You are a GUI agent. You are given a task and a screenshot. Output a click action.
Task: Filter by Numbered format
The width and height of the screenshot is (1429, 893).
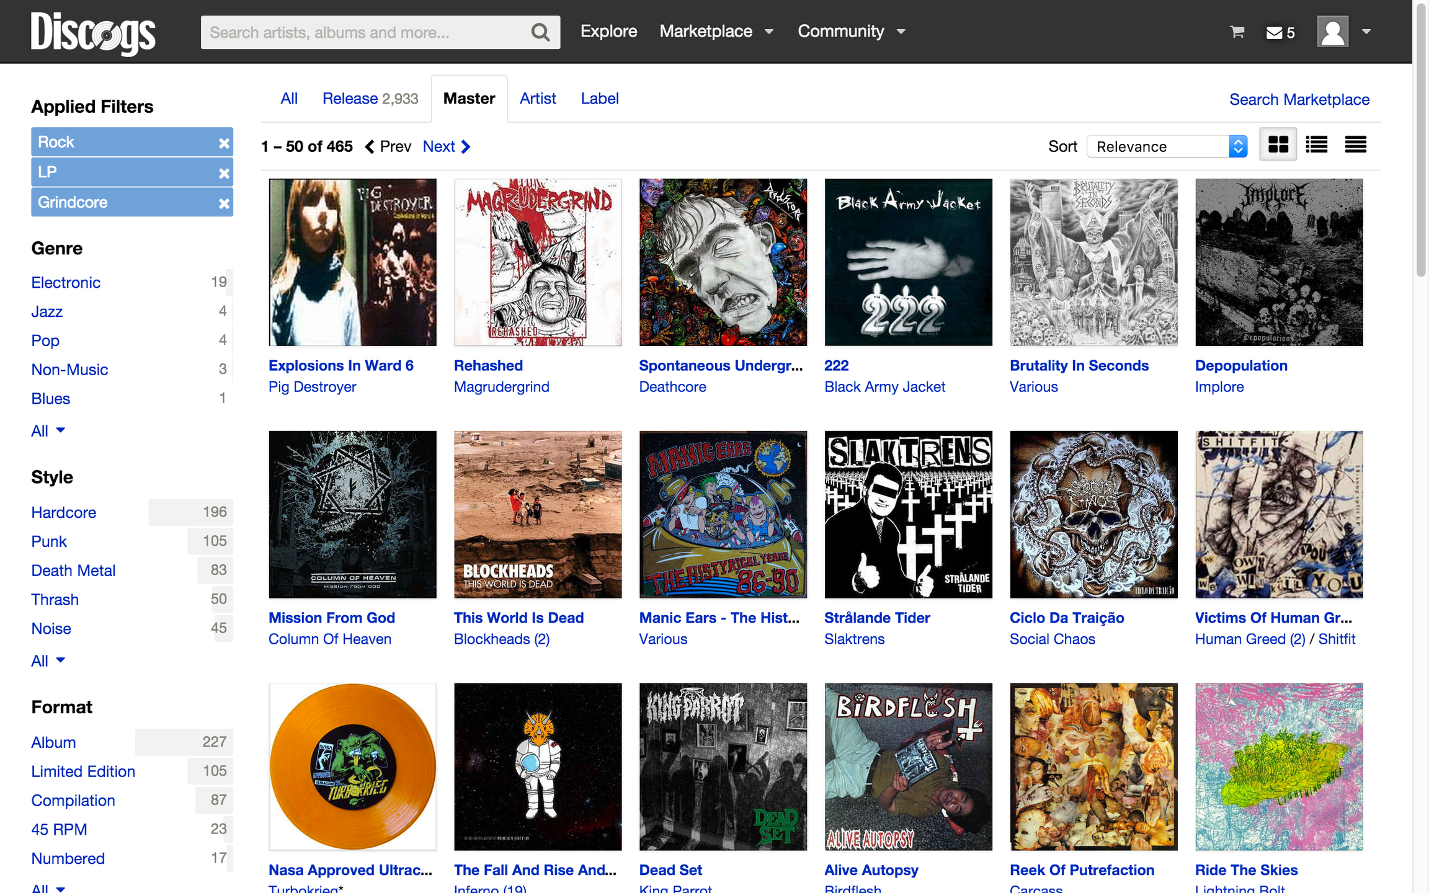[68, 860]
